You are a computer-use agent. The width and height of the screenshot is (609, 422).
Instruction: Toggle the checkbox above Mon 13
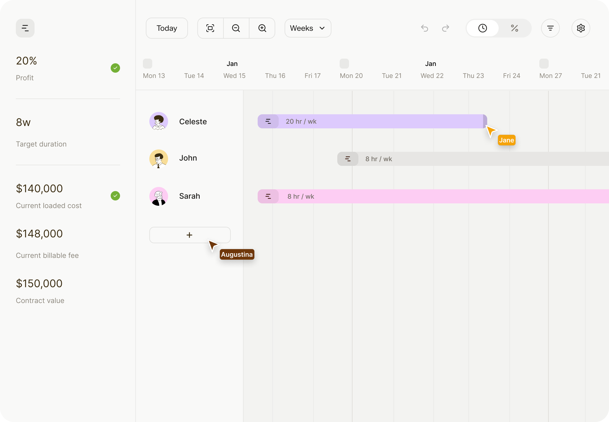(148, 63)
